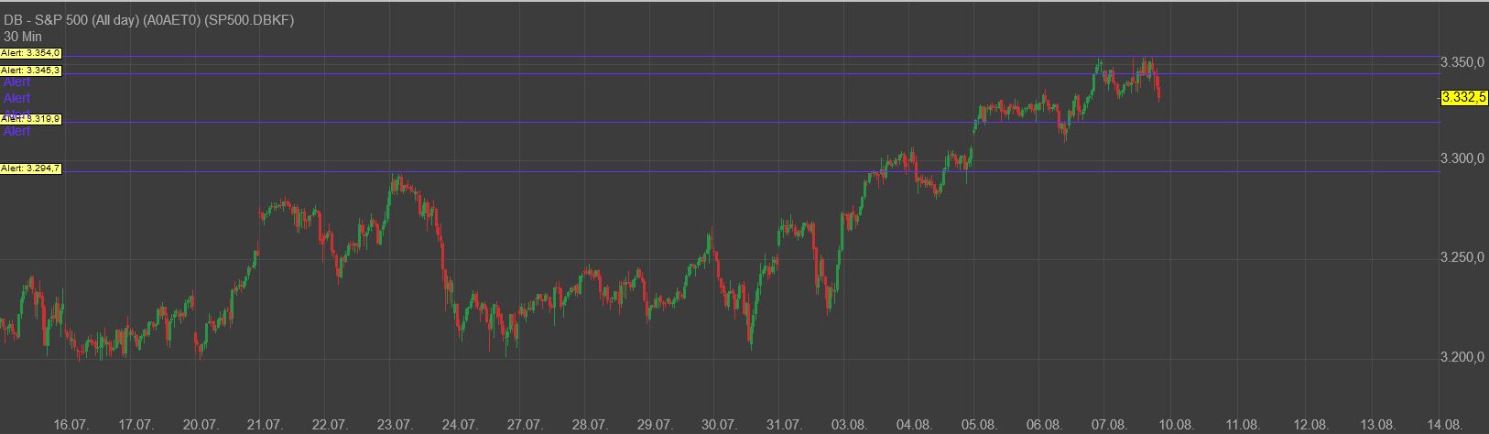Screen dimensions: 1489x434
Task: Click the Alert 3.319,9 label
Action: 30,119
